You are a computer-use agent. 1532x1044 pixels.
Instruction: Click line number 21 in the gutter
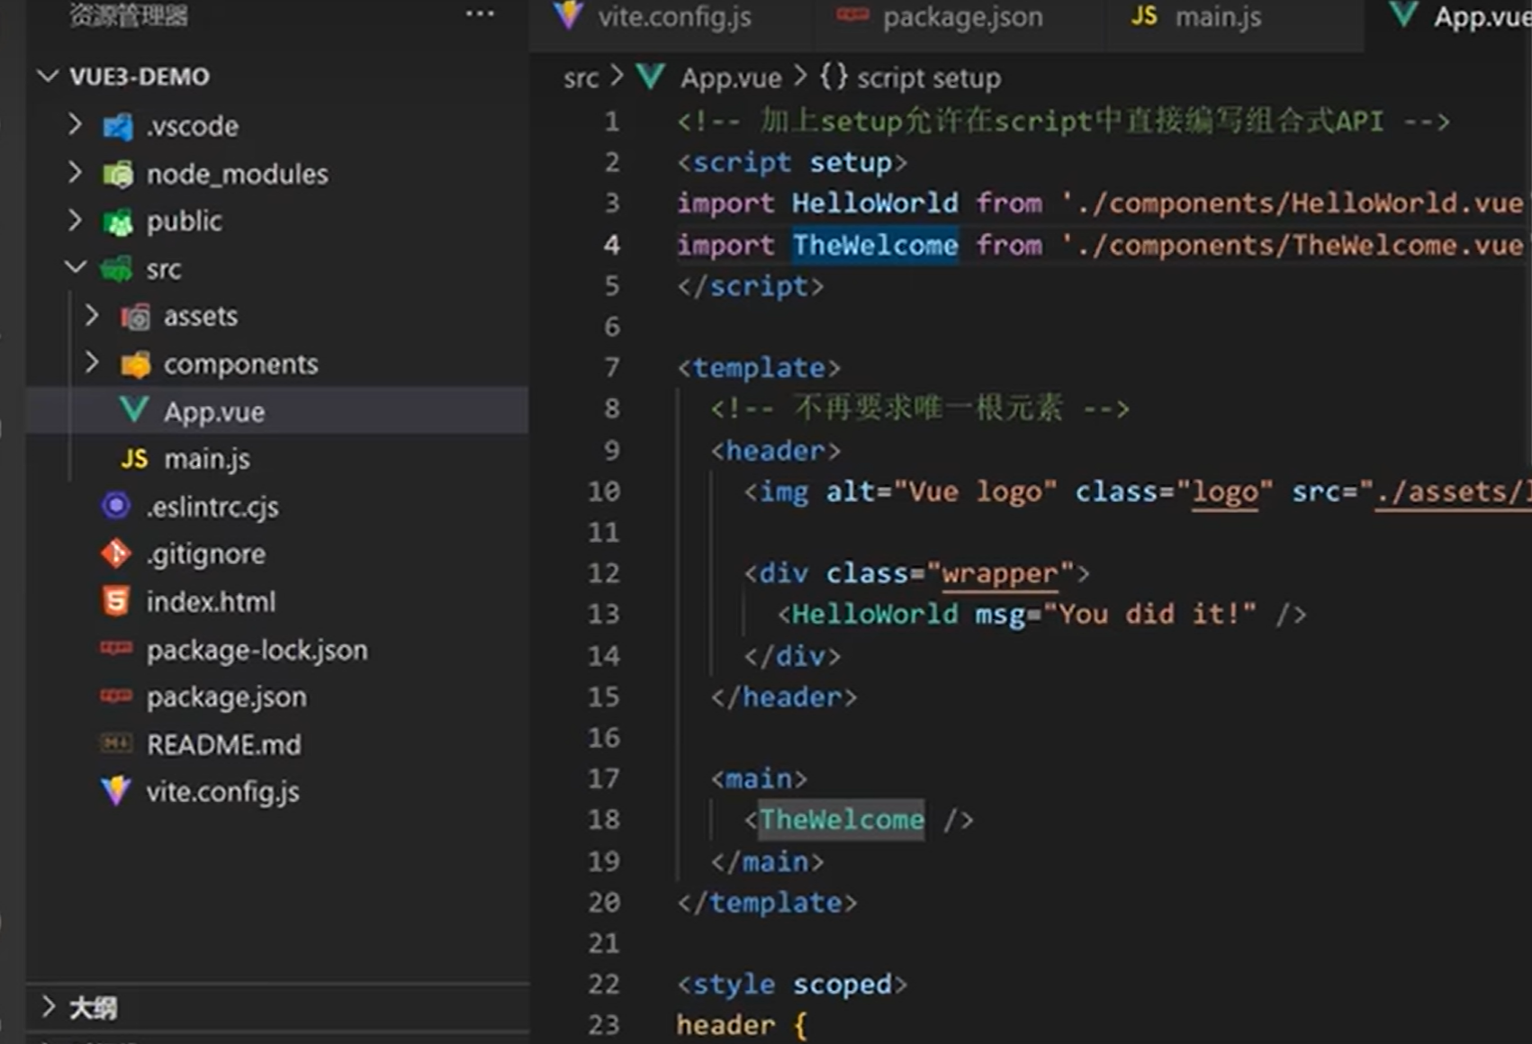pyautogui.click(x=604, y=943)
